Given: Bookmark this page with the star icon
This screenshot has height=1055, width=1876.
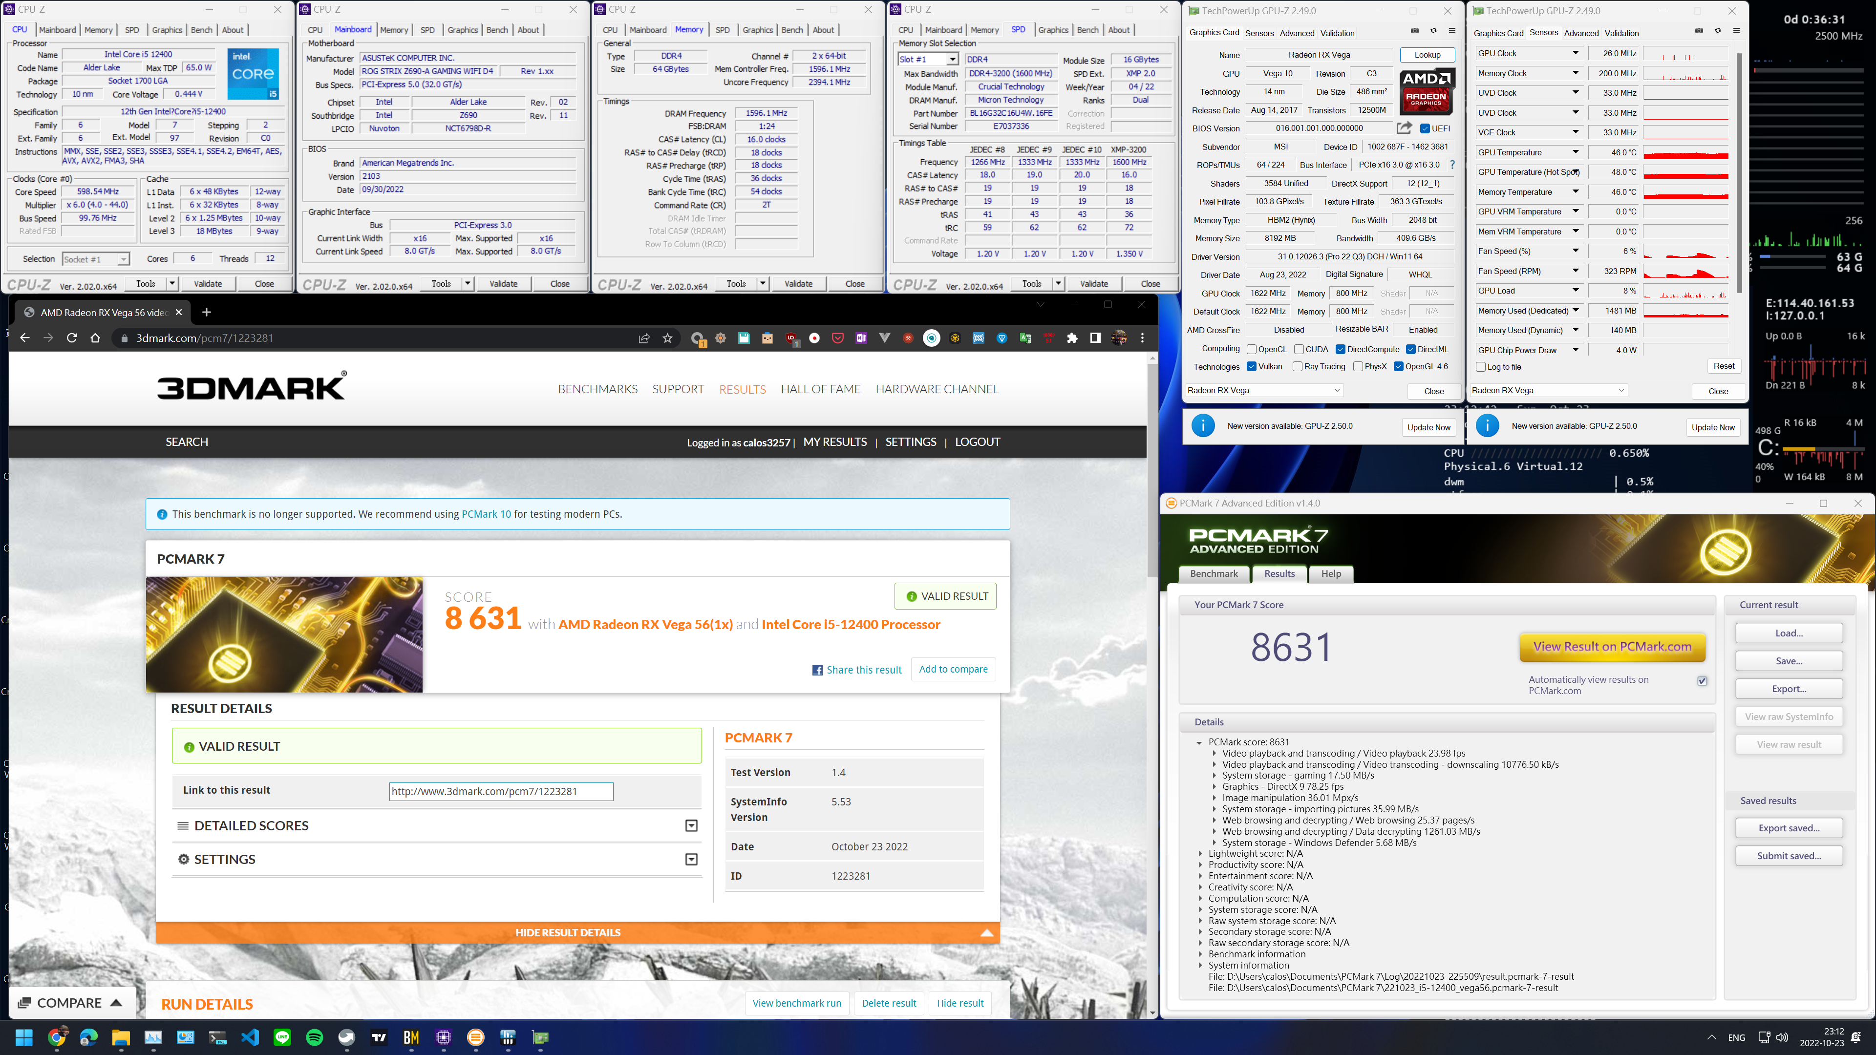Looking at the screenshot, I should tap(667, 338).
